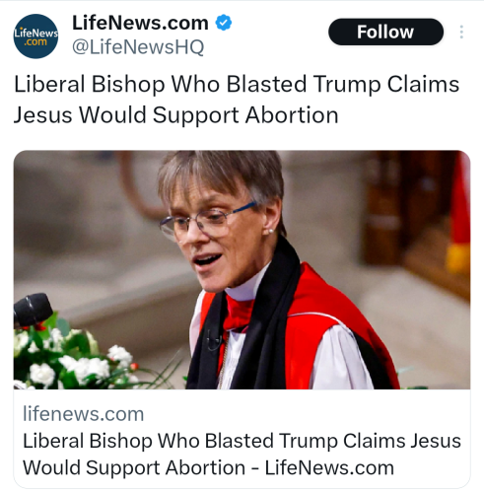Screen dimensions: 484x493
Task: Select the words 'Jesus Would Support Abortion' in the tweet
Action: coord(175,115)
